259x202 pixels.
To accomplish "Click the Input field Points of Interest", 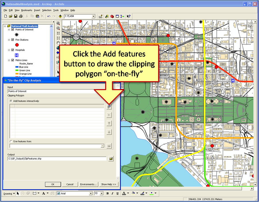I will [56, 91].
